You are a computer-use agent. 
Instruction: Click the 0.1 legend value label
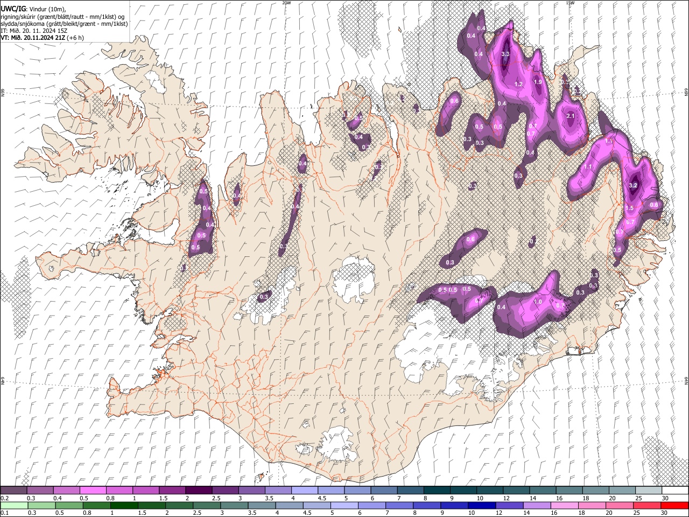click(x=5, y=513)
